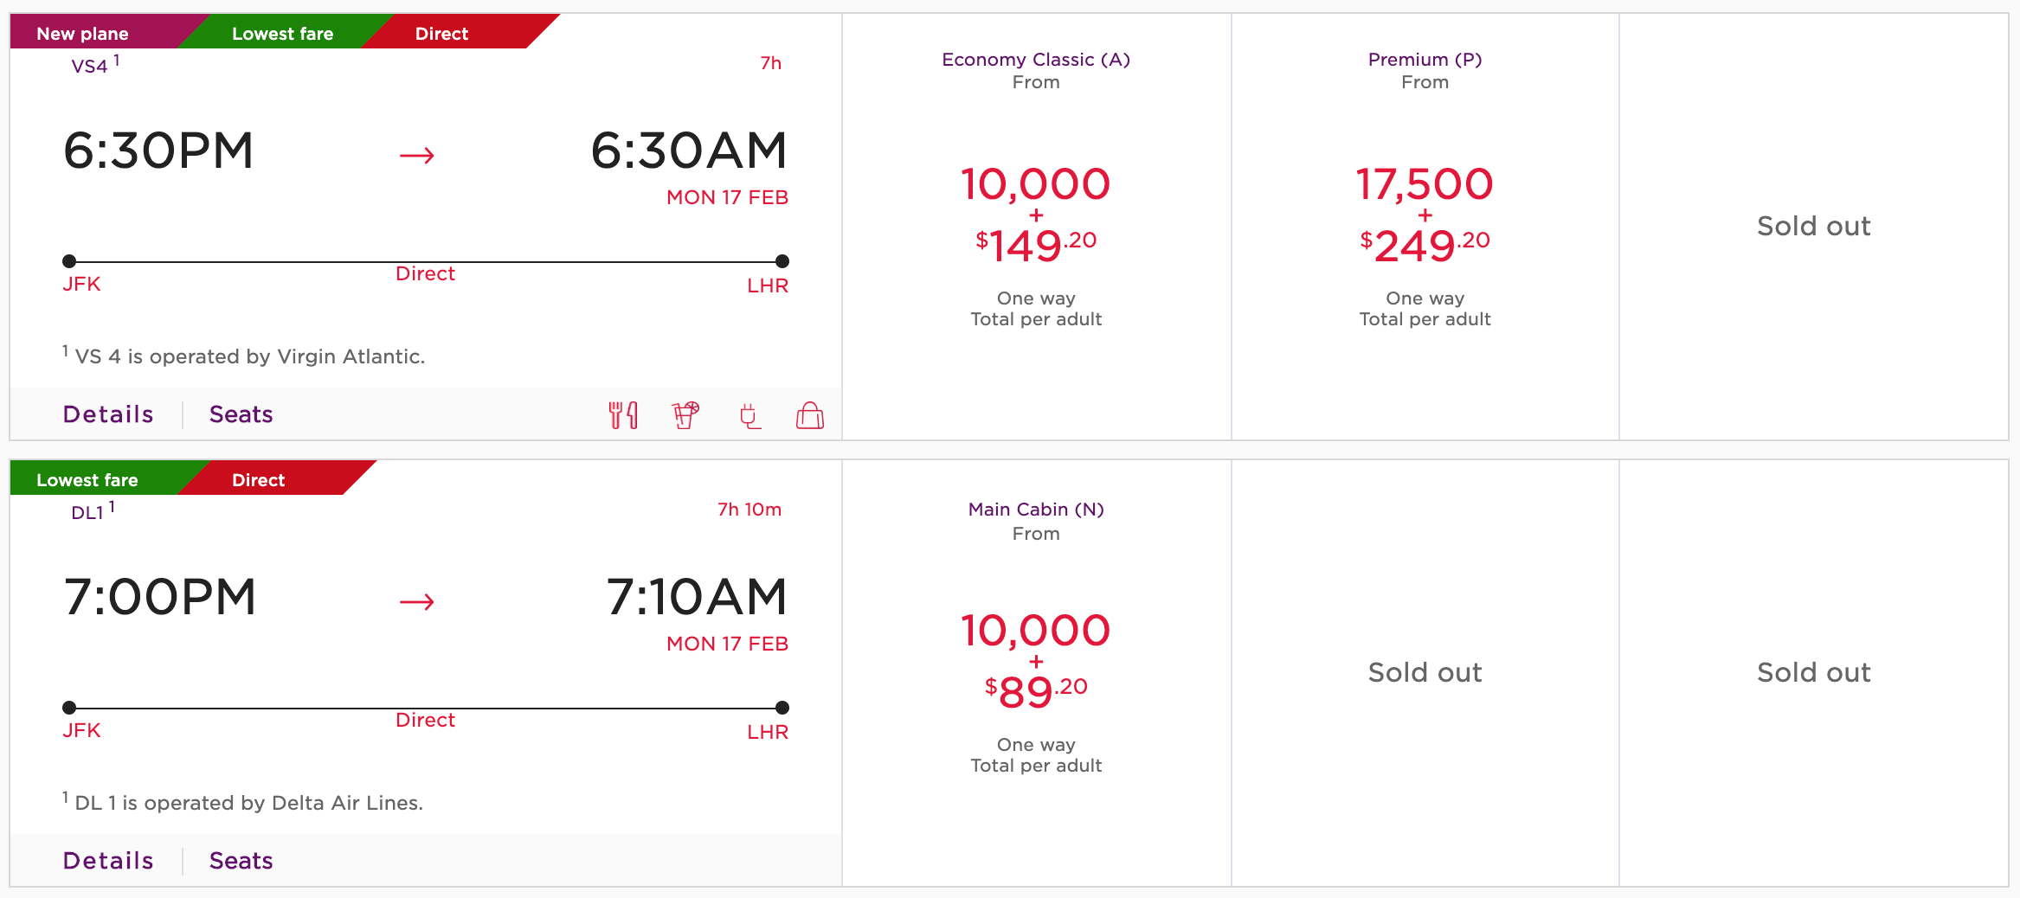Open Details for the DL1 flight
Image resolution: width=2020 pixels, height=898 pixels.
[108, 861]
